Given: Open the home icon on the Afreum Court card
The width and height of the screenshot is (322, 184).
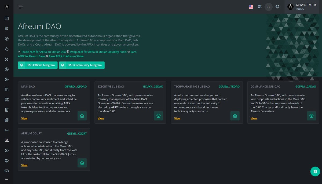Looking at the screenshot, I should pyautogui.click(x=82, y=163).
